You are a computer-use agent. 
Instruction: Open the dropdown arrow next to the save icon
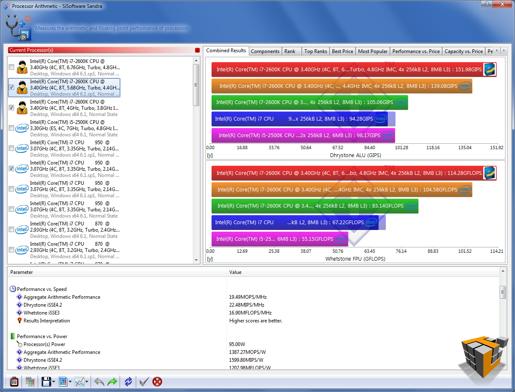pyautogui.click(x=54, y=382)
